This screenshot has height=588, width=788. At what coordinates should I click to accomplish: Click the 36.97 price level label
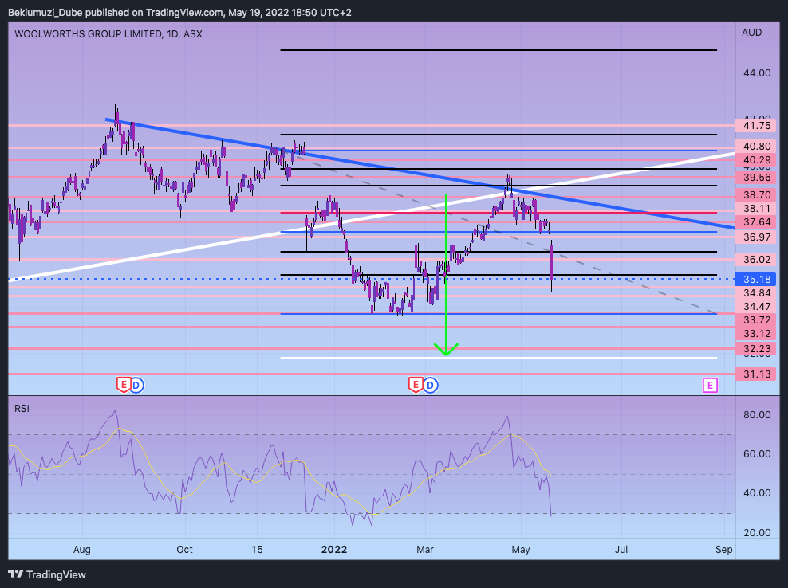pyautogui.click(x=756, y=237)
